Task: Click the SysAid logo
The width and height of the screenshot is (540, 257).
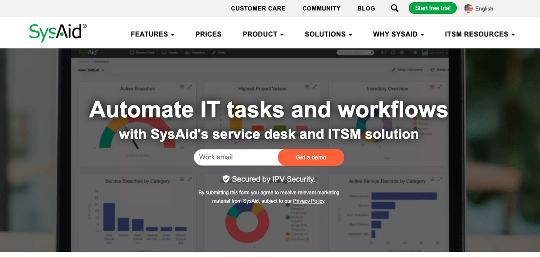Action: point(58,32)
